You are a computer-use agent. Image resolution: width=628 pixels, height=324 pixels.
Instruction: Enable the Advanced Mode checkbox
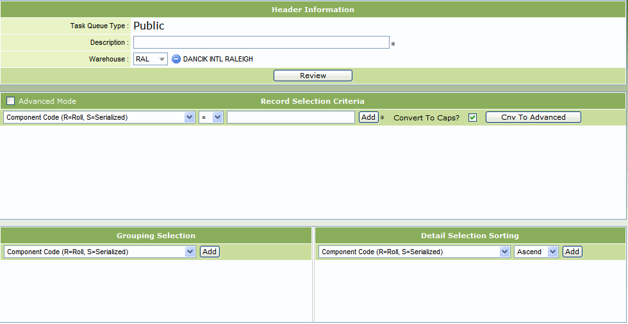pos(10,101)
